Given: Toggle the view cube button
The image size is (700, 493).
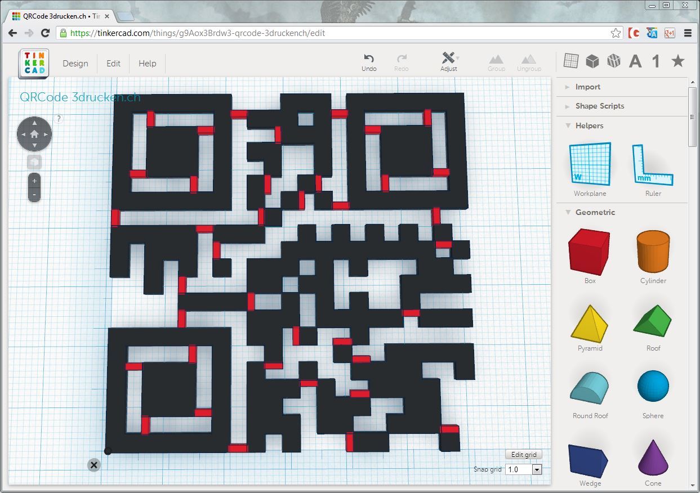Looking at the screenshot, I should (34, 162).
